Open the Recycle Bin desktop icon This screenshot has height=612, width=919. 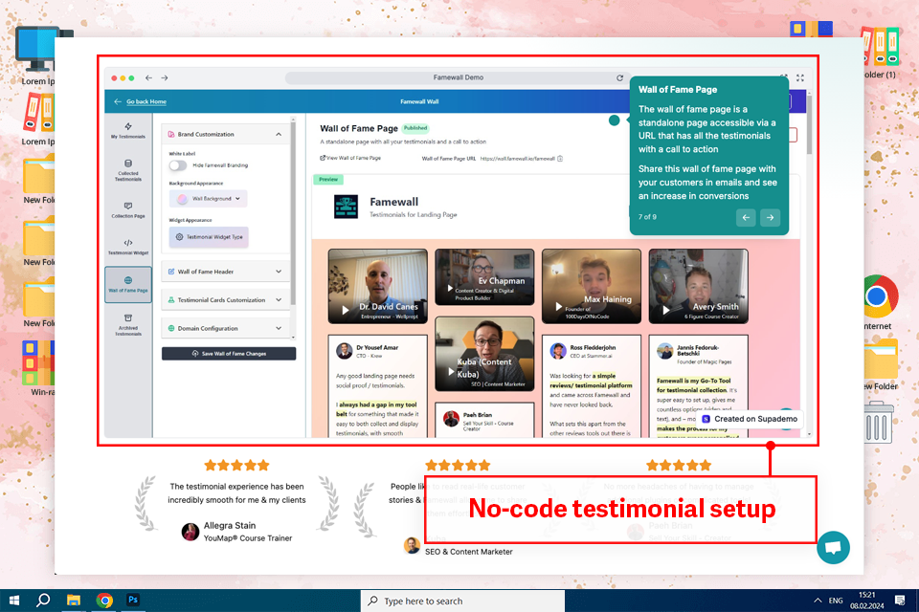pos(879,423)
